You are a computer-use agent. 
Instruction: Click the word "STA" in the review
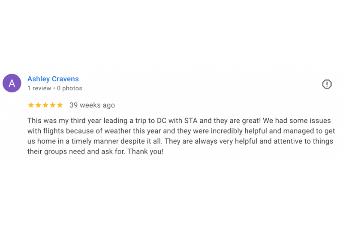coord(192,121)
